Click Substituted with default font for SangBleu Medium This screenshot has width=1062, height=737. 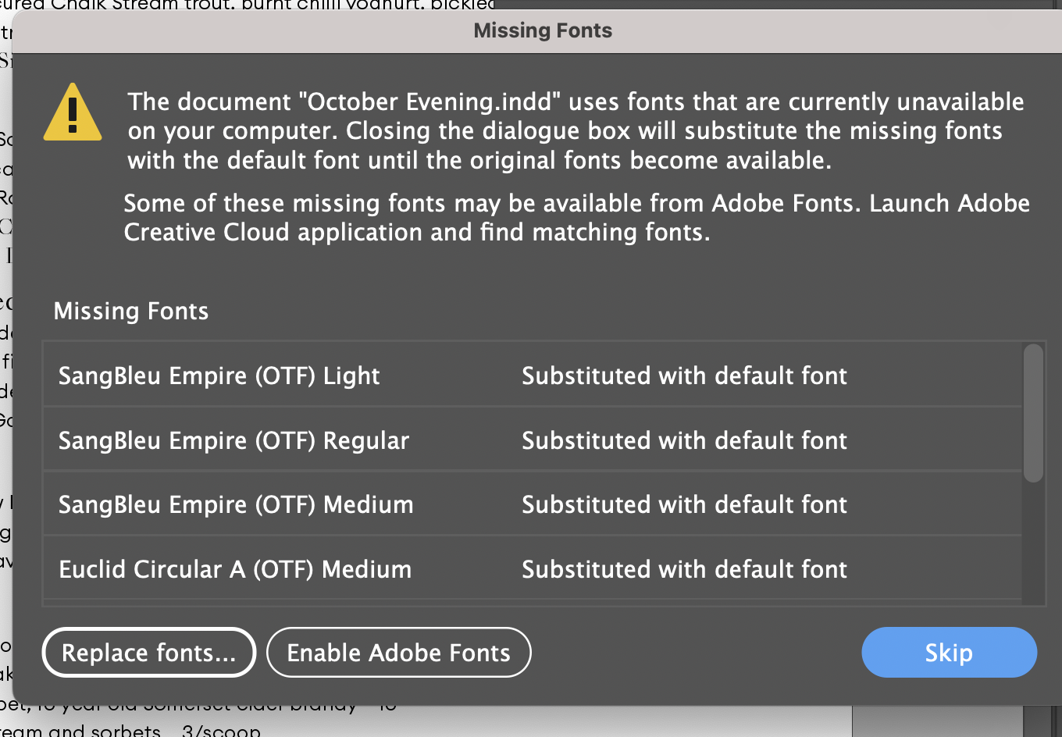(684, 504)
